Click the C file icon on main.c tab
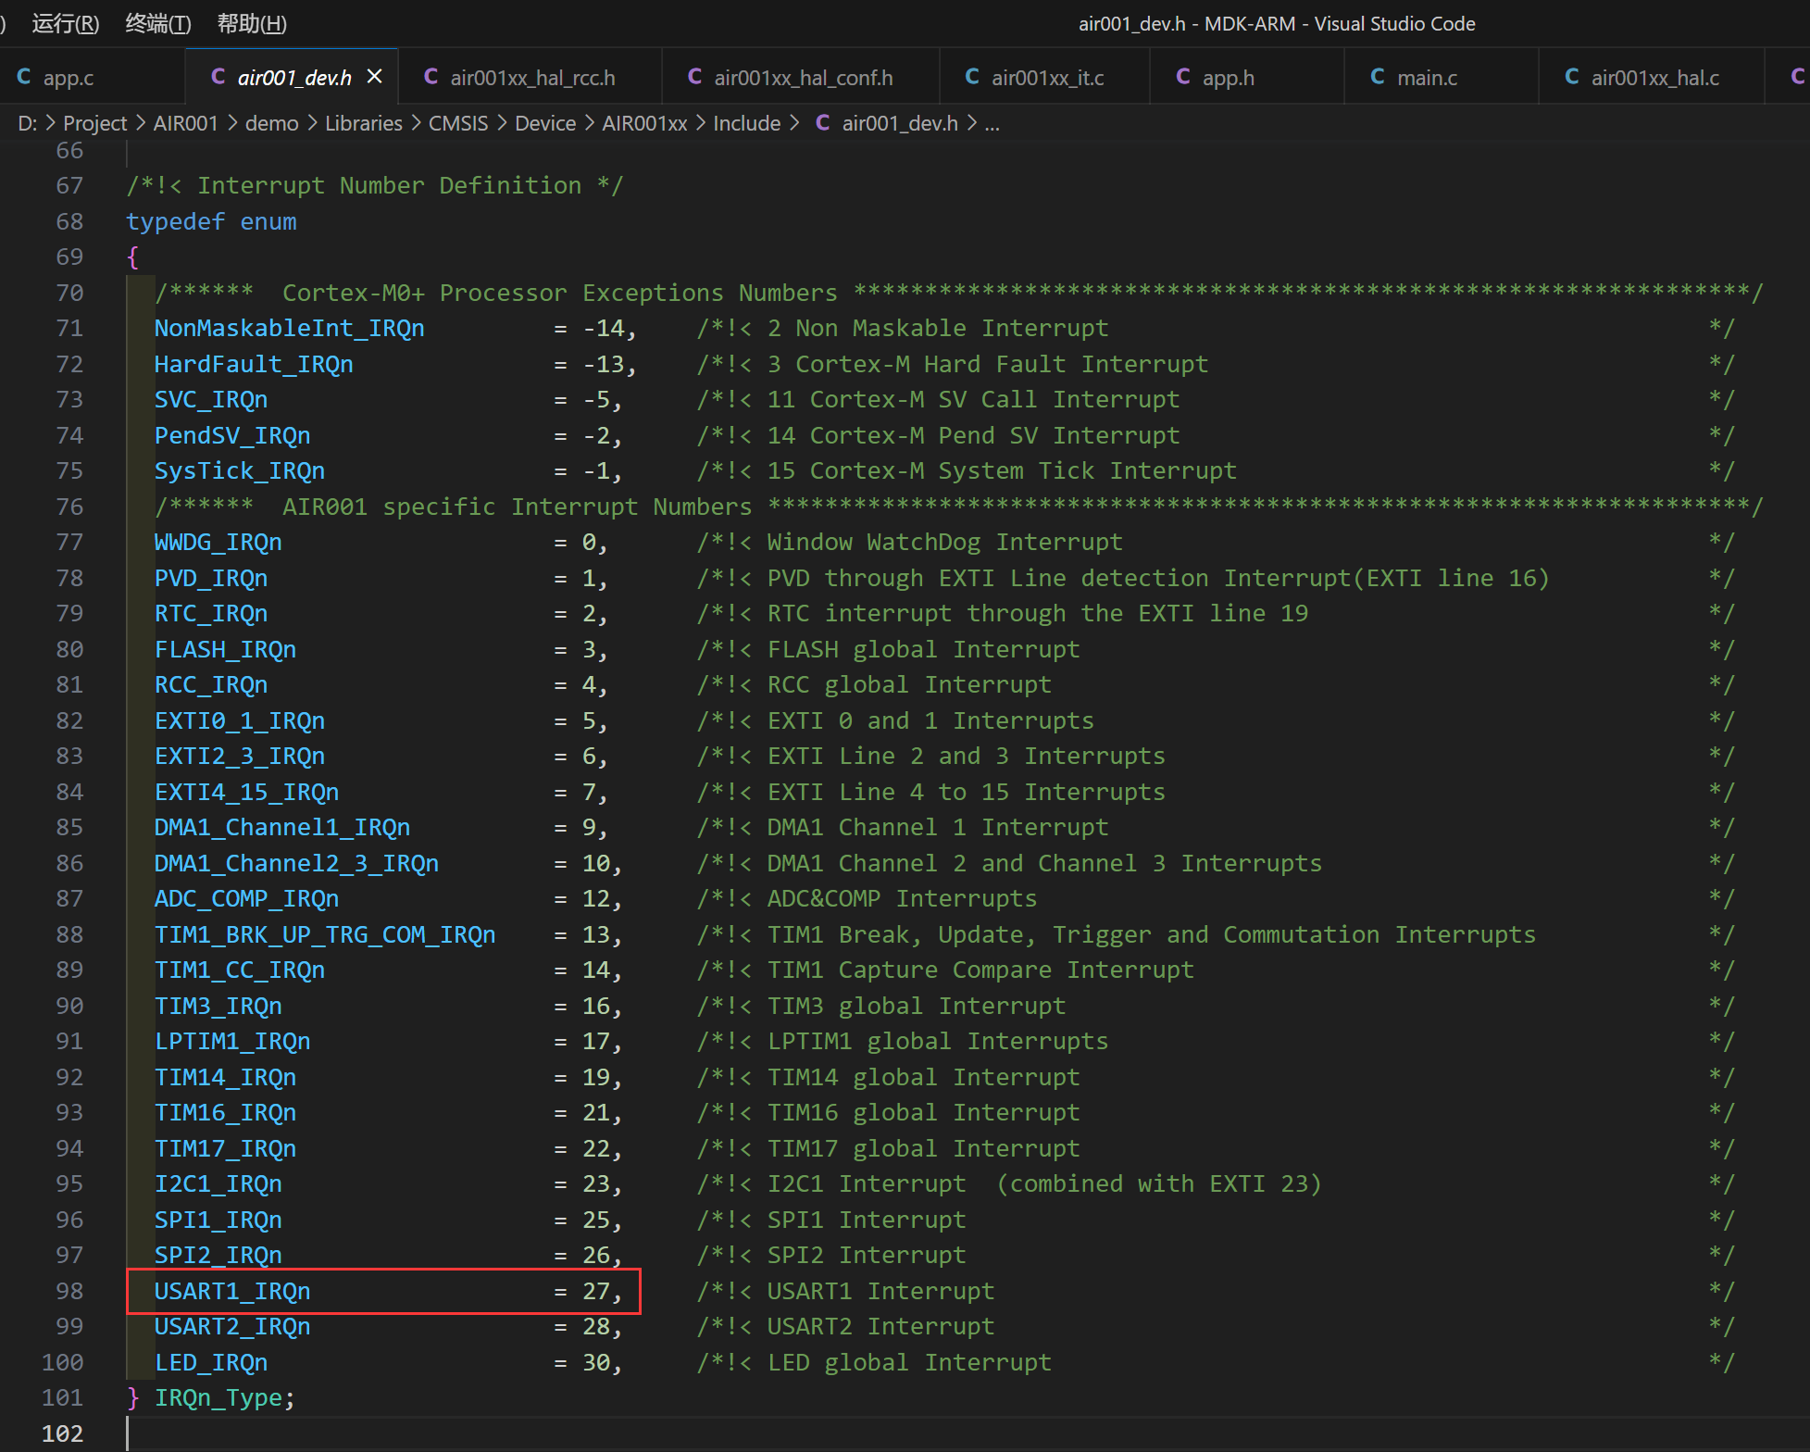This screenshot has width=1810, height=1452. pyautogui.click(x=1378, y=77)
